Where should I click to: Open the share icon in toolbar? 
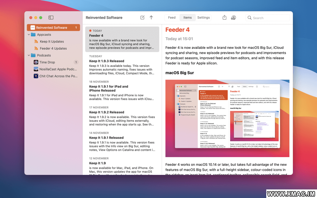[224, 18]
